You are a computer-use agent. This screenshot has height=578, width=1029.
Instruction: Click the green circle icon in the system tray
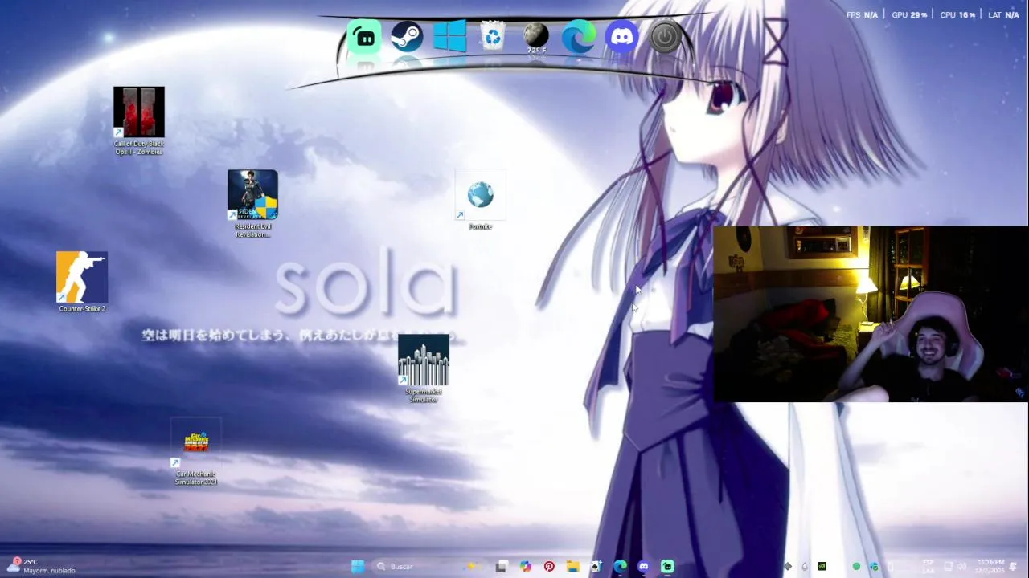coord(856,566)
